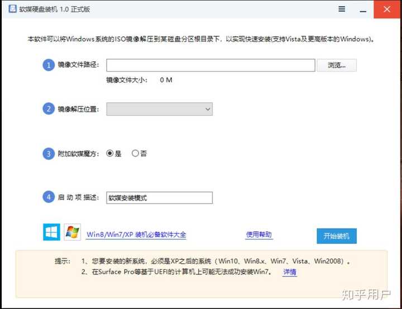This screenshot has height=309, width=402.
Task: Close the 软媒硬盘装机 window
Action: click(x=387, y=9)
